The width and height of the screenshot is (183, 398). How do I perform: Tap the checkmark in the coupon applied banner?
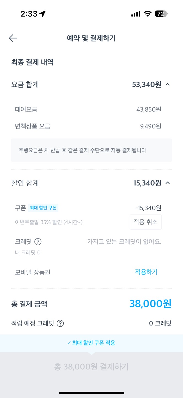67,343
